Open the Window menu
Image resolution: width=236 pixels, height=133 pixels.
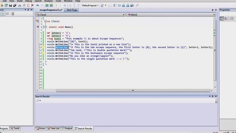pos(68,1)
